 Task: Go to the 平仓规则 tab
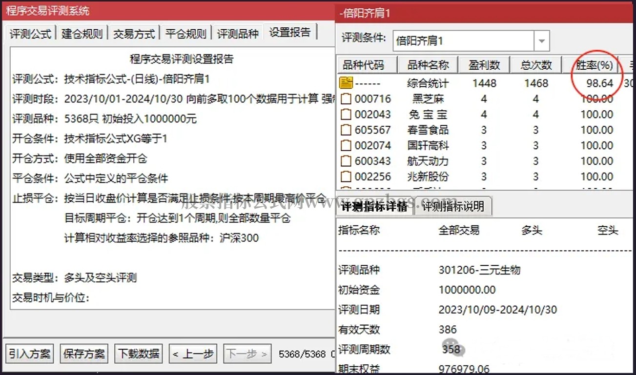185,33
